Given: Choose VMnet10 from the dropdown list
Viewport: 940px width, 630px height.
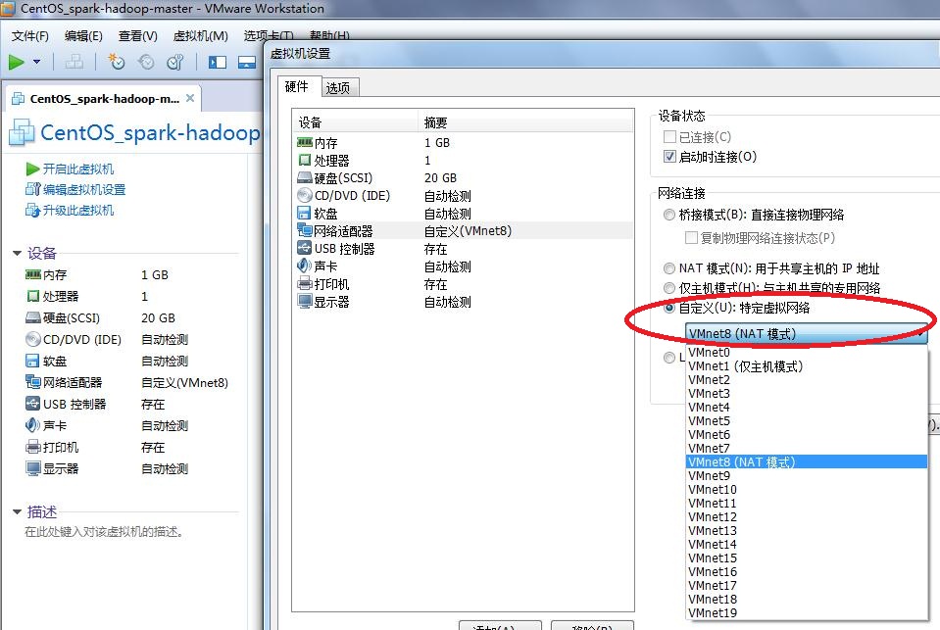Looking at the screenshot, I should pos(807,490).
